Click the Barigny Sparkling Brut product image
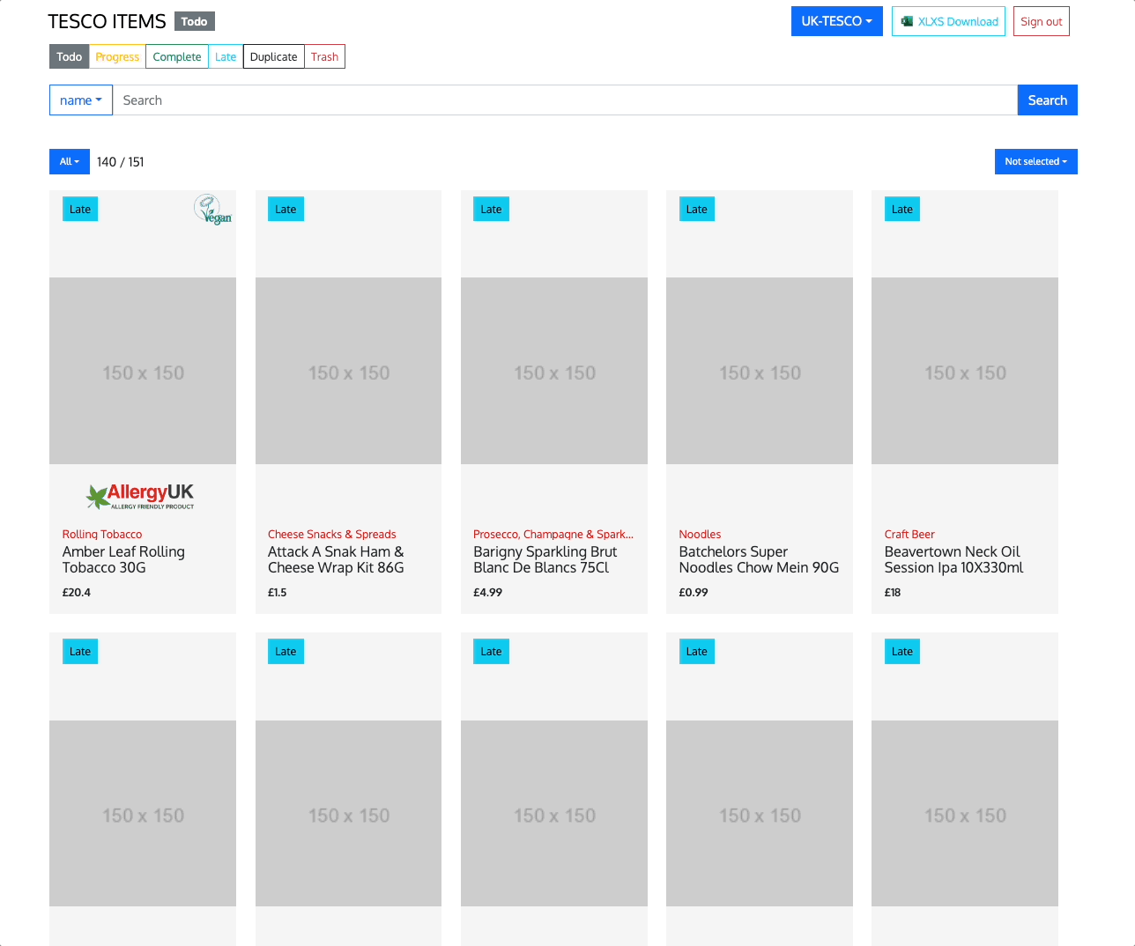The width and height of the screenshot is (1135, 946). pyautogui.click(x=554, y=371)
